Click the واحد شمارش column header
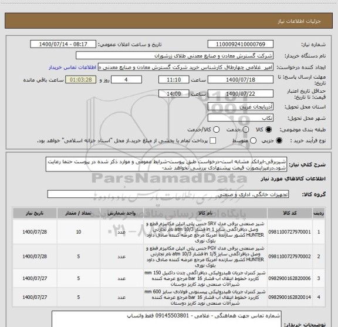 click(x=121, y=213)
